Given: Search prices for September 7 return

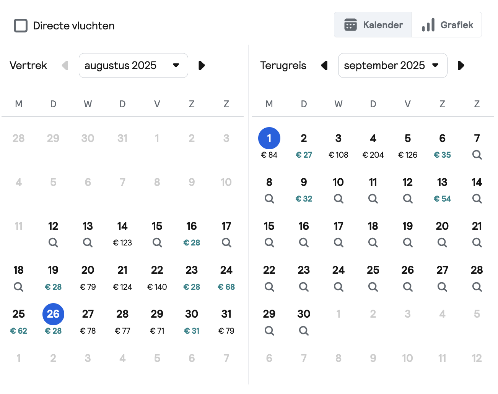Looking at the screenshot, I should tap(477, 155).
